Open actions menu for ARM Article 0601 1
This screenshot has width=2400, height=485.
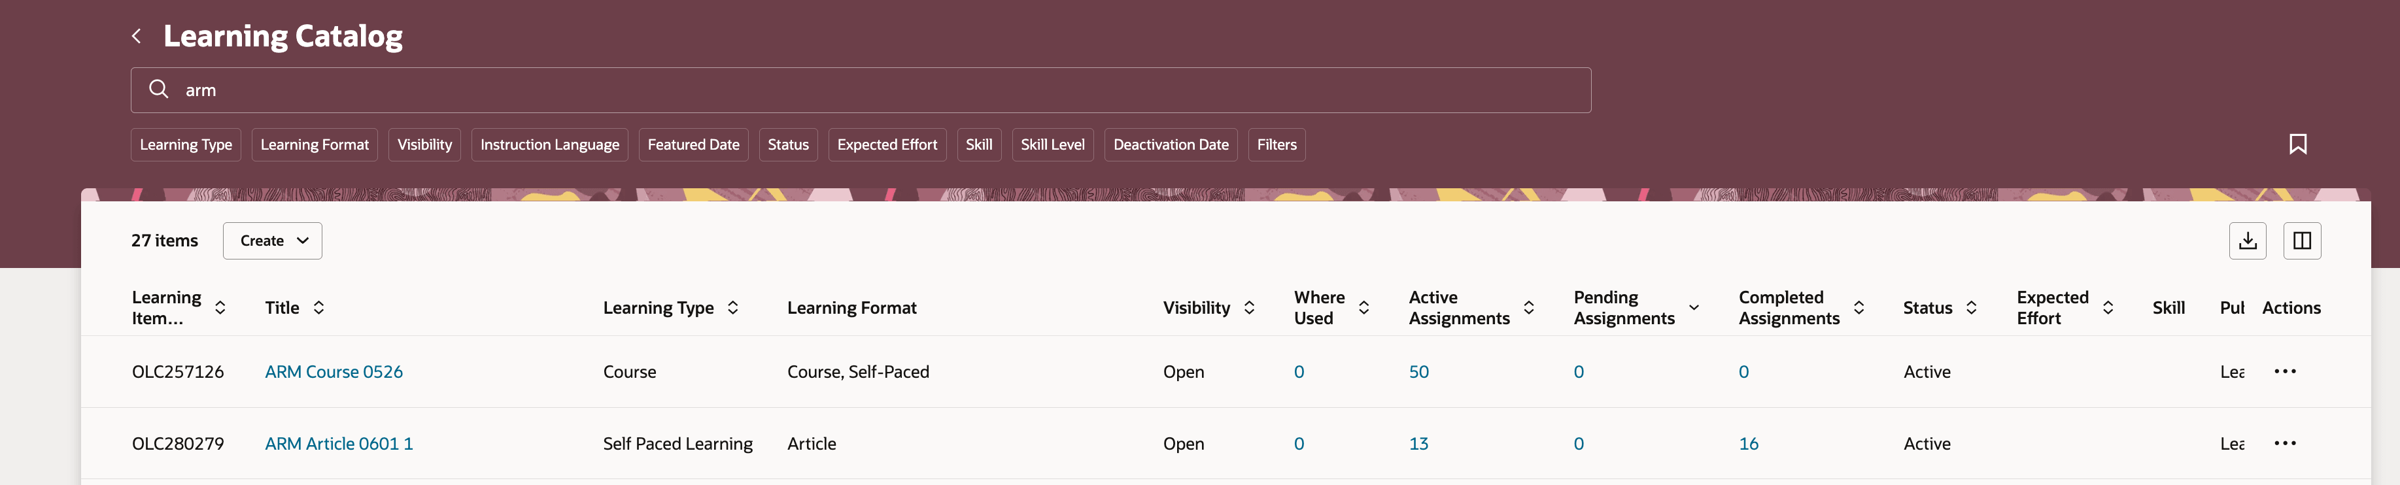click(x=2284, y=443)
